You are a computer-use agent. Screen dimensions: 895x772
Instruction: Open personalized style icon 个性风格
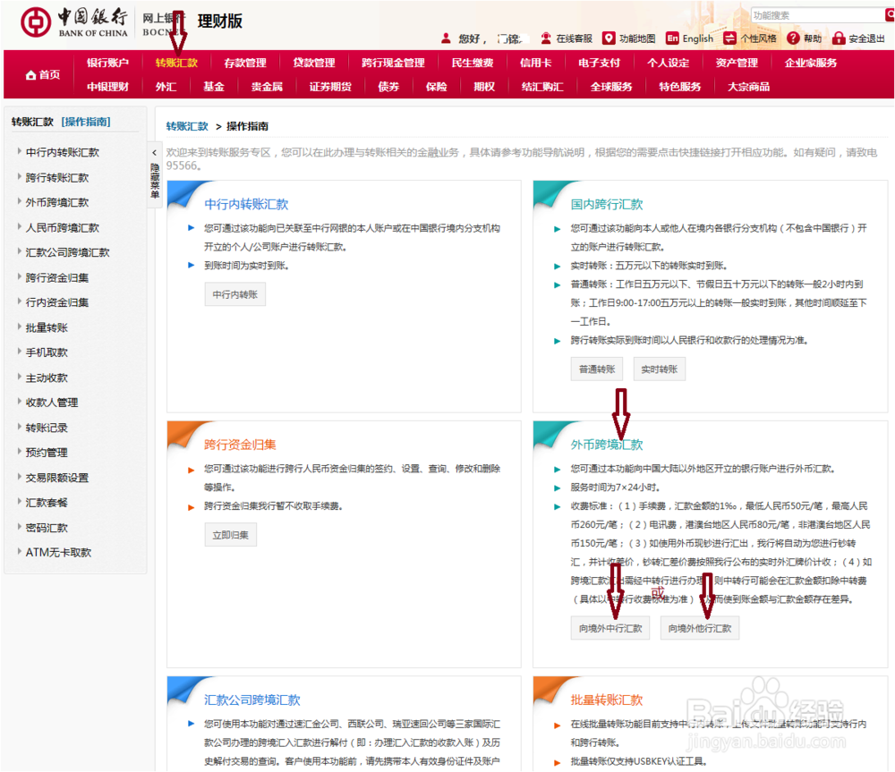click(729, 38)
